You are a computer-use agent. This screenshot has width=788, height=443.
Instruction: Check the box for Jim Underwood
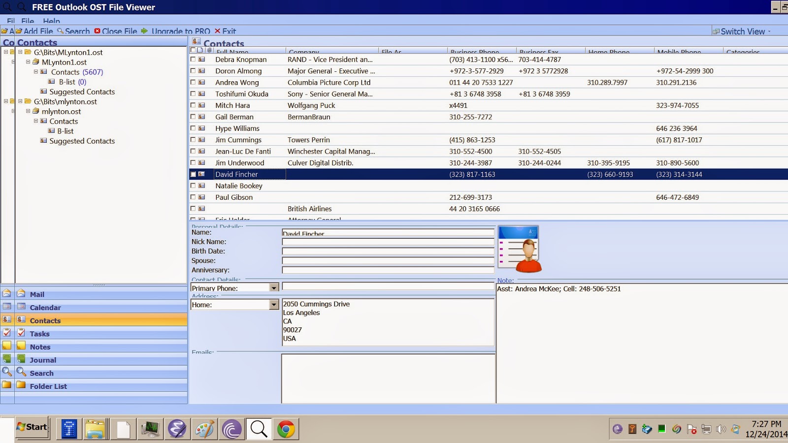(193, 162)
